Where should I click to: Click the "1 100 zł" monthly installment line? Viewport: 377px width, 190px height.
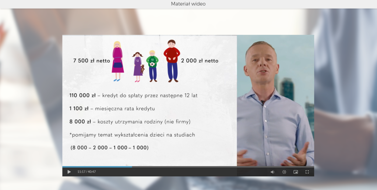click(112, 109)
